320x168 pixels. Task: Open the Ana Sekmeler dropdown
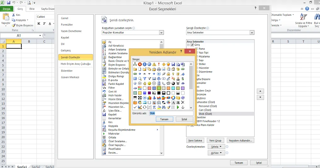click(x=252, y=32)
